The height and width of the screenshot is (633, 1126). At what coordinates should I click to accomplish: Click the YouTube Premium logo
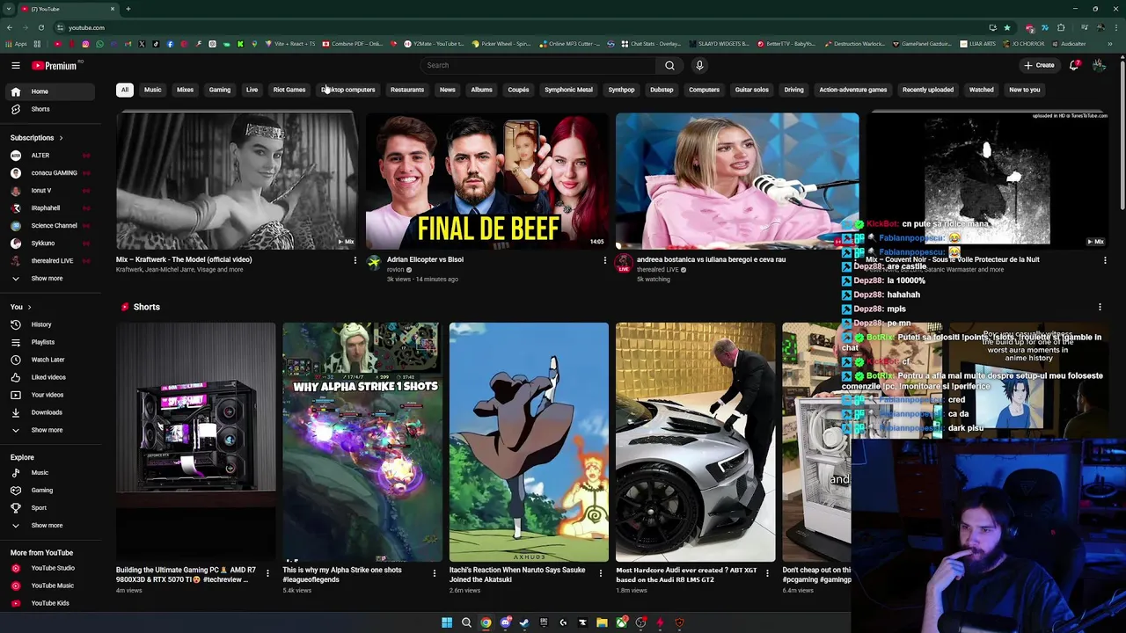[55, 65]
